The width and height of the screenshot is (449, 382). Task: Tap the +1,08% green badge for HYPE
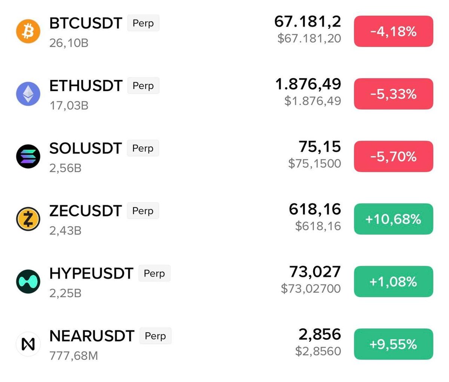[393, 281]
